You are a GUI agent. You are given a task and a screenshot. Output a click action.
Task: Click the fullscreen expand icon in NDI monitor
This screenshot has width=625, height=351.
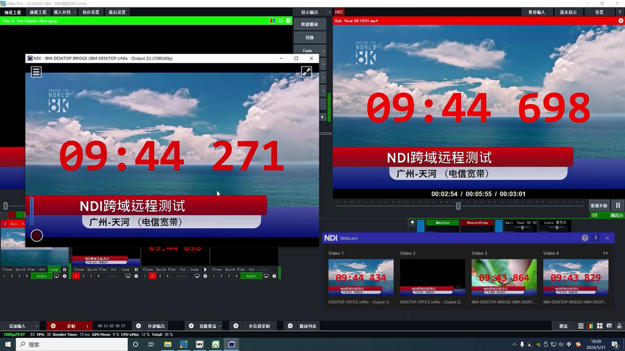pyautogui.click(x=306, y=71)
